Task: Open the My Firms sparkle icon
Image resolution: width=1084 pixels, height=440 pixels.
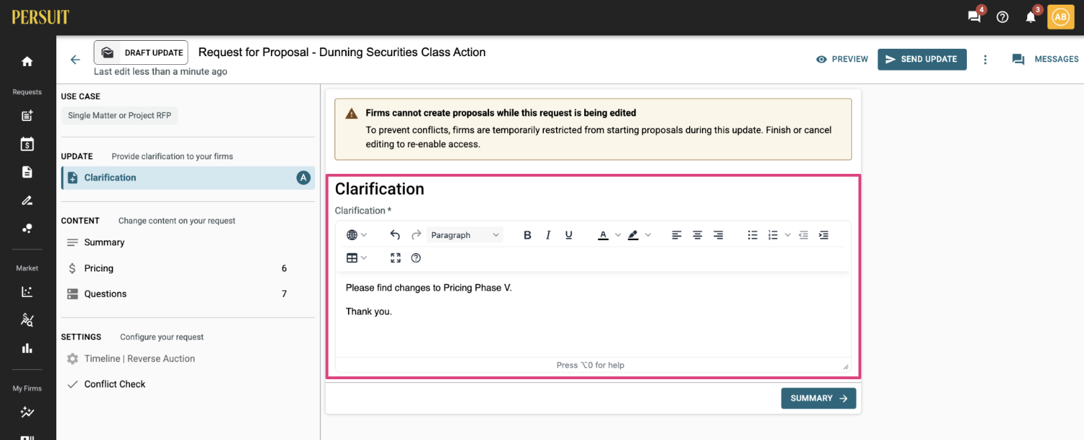Action: point(27,412)
